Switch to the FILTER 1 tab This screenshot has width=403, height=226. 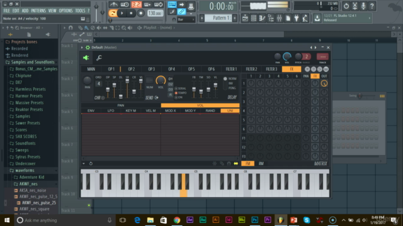tap(231, 69)
